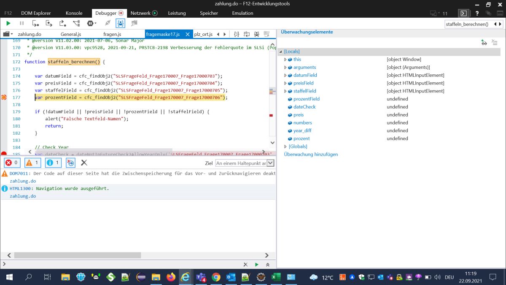The image size is (506, 285).
Task: Click the tab scroll right arrow
Action: click(225, 34)
